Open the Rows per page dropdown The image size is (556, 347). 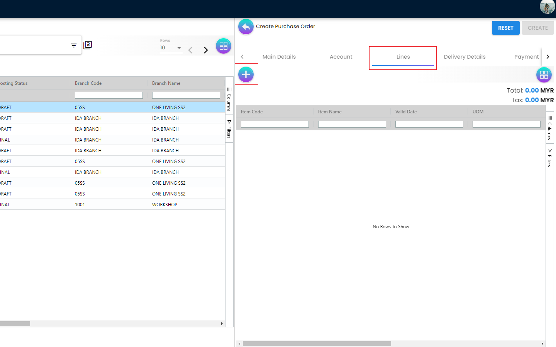point(171,48)
